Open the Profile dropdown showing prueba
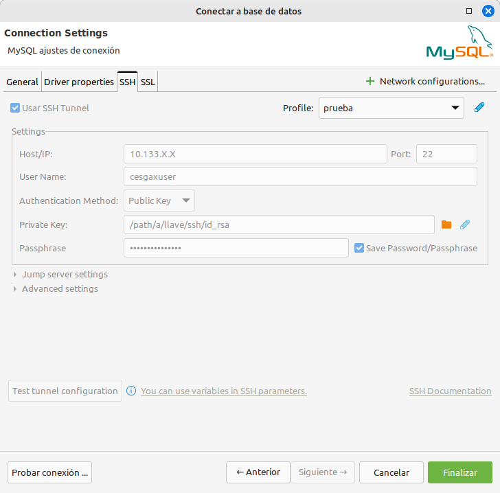The height and width of the screenshot is (493, 500). [391, 108]
